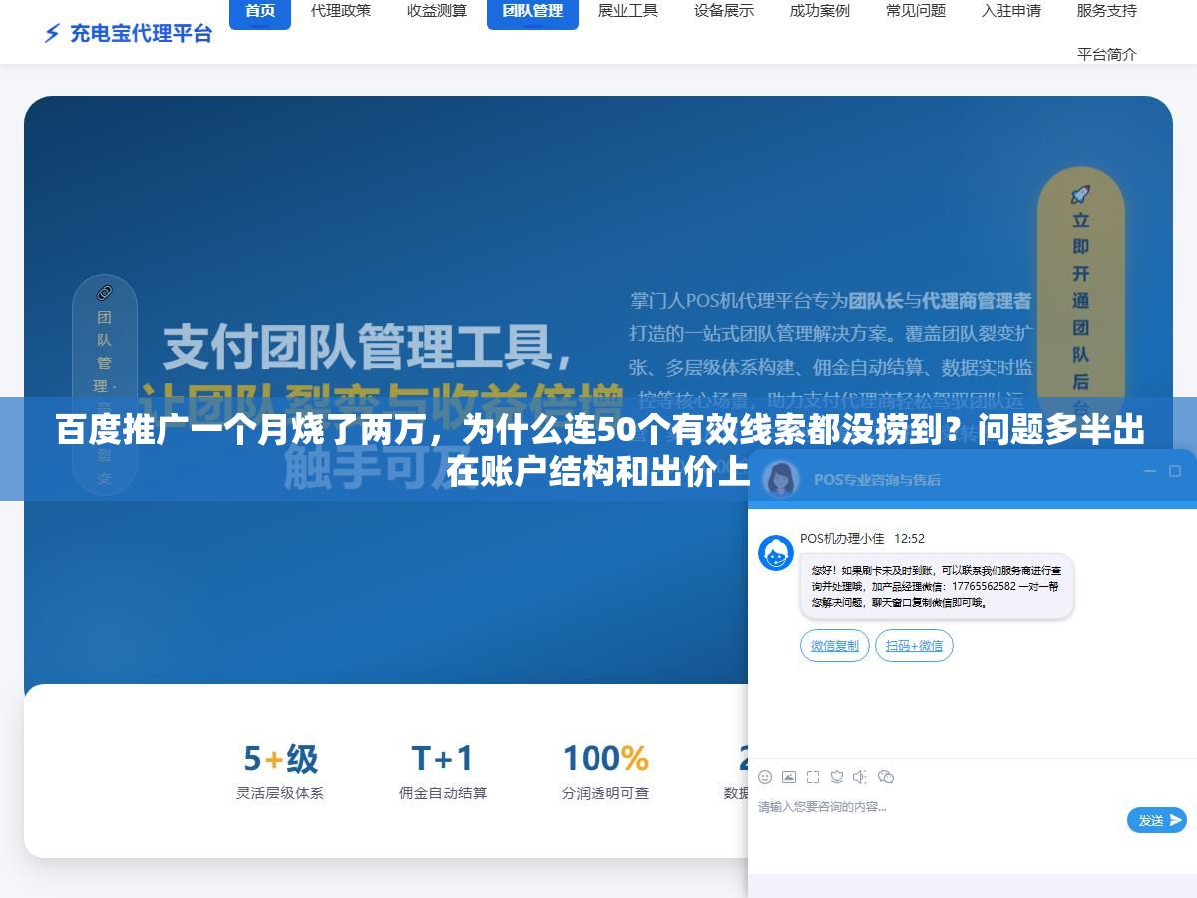The width and height of the screenshot is (1197, 898).
Task: Open the 首页 navigation tab
Action: [260, 12]
